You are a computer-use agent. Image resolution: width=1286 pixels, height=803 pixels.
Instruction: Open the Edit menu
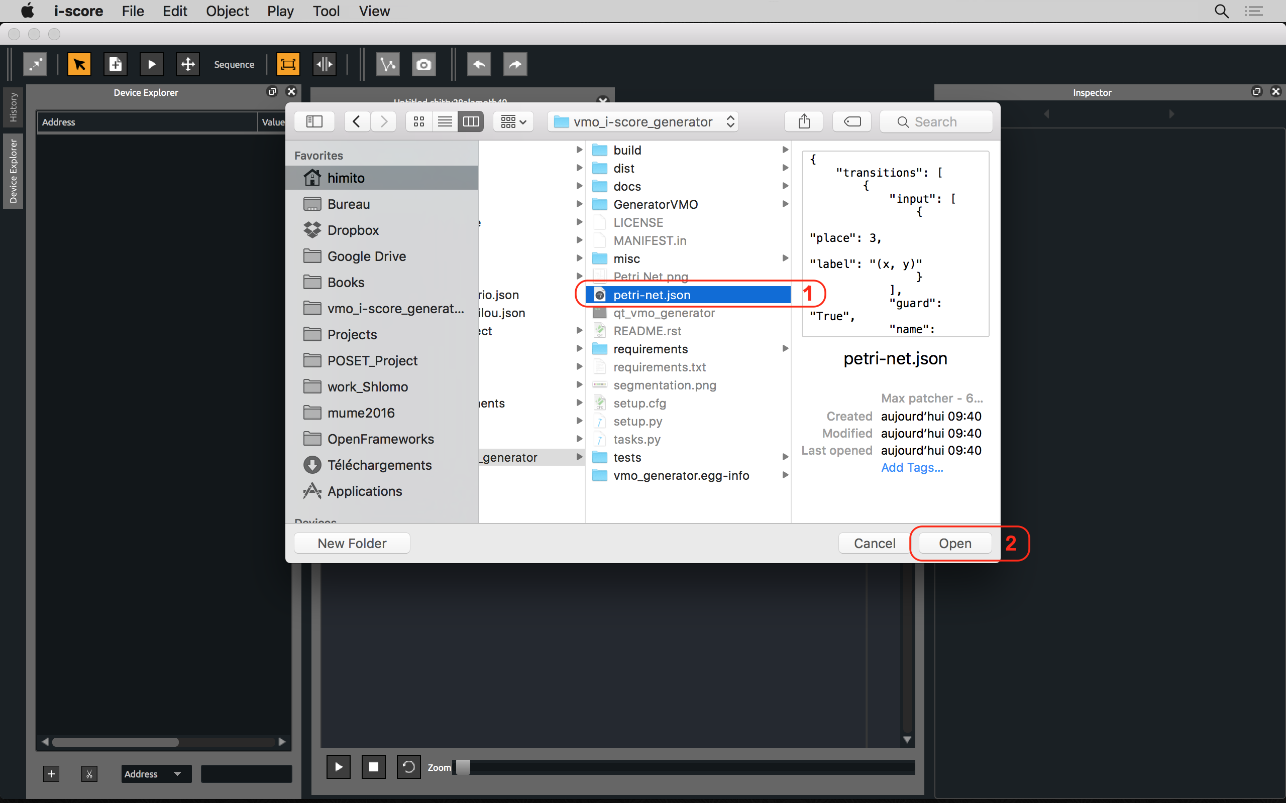[175, 11]
